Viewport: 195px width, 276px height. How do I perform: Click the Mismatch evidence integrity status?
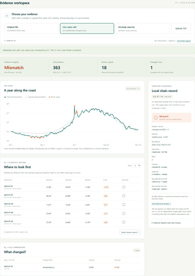click(14, 68)
